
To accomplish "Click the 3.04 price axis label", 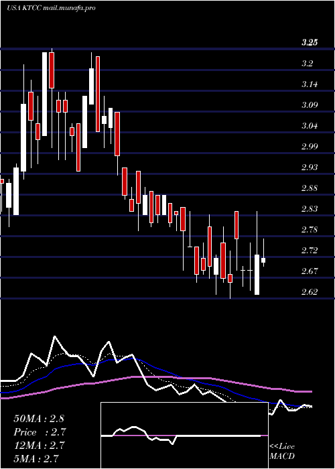I will pyautogui.click(x=309, y=126).
